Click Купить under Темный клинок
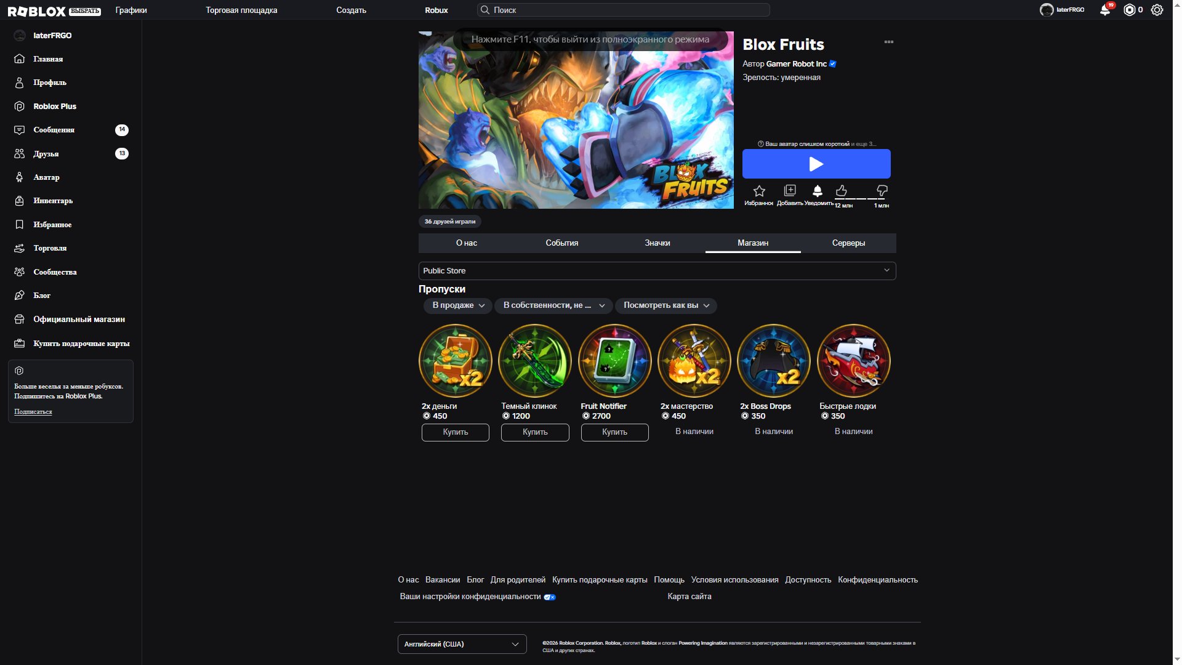The height and width of the screenshot is (665, 1182). coord(535,432)
